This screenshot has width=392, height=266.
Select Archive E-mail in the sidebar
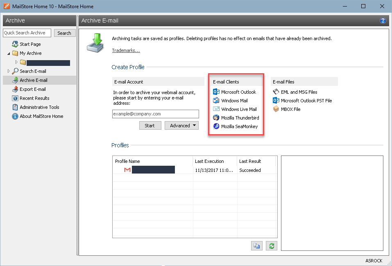tap(34, 80)
